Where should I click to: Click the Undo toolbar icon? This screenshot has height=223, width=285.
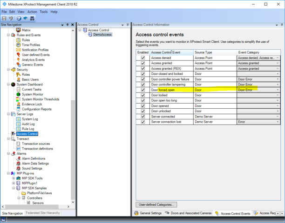[11, 18]
